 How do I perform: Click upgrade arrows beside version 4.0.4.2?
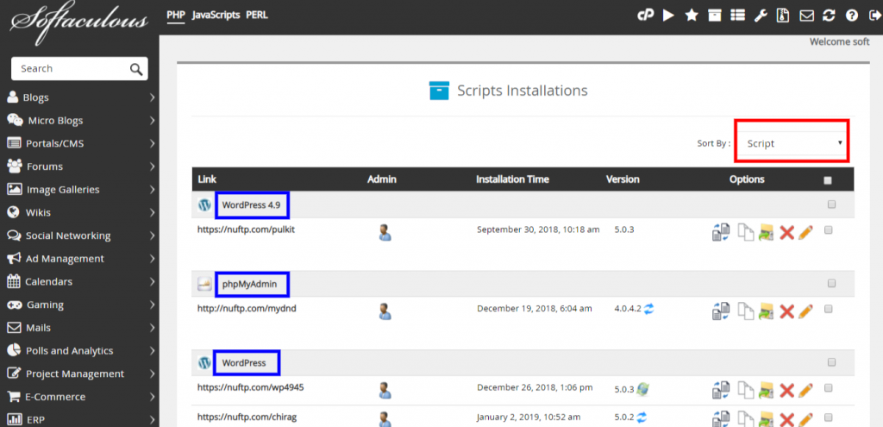point(648,309)
